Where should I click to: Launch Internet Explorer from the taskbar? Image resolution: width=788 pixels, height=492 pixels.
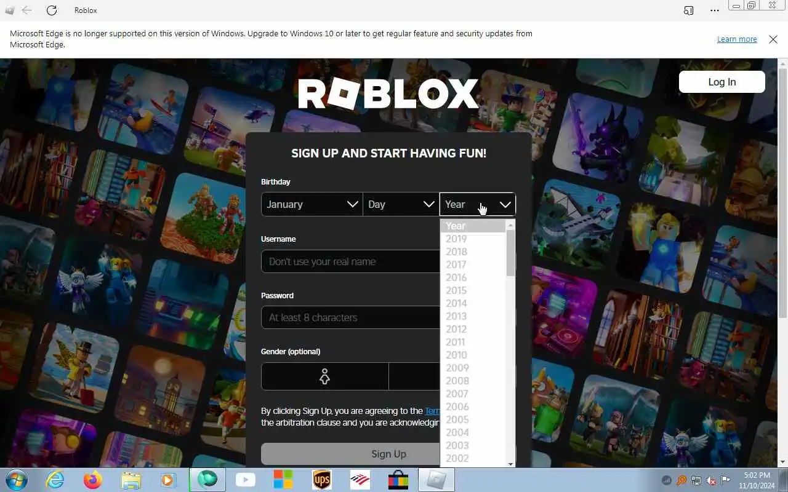tap(55, 480)
